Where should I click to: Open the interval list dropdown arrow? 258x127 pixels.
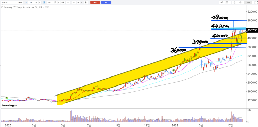[x=40, y=2]
